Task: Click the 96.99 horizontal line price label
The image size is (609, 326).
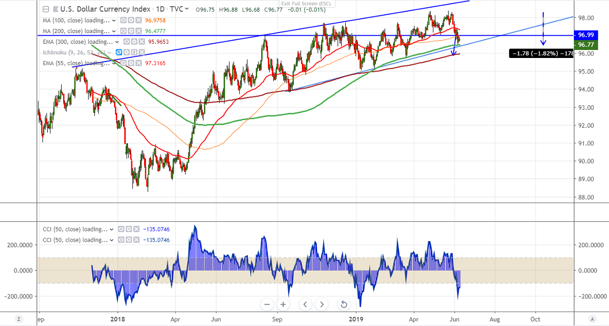Action: point(586,35)
